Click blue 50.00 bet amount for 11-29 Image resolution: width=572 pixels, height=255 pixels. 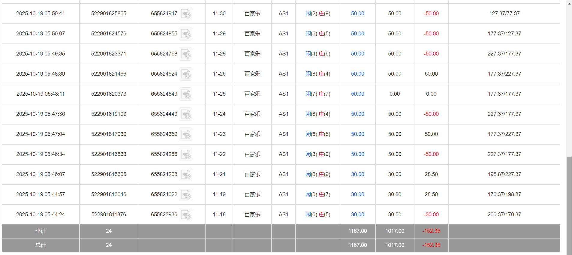pyautogui.click(x=357, y=34)
